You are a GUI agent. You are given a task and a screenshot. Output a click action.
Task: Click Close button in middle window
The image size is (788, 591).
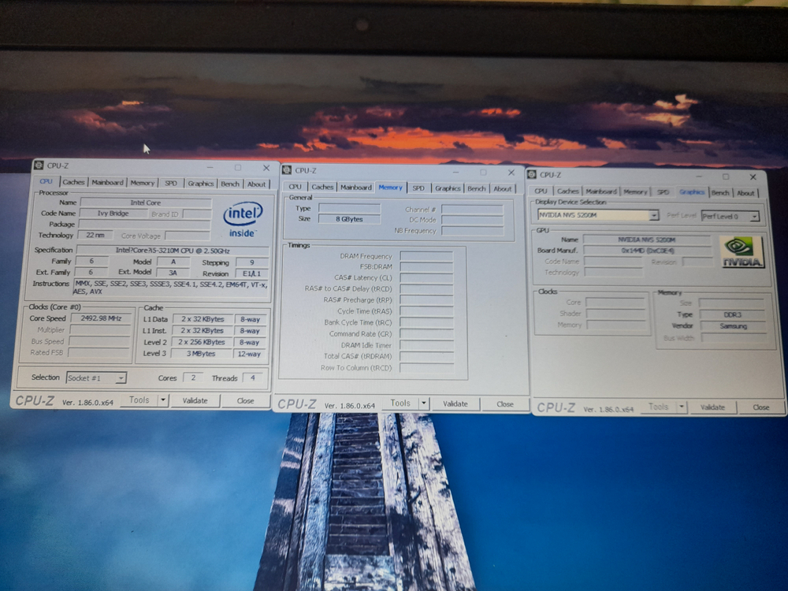pyautogui.click(x=505, y=404)
